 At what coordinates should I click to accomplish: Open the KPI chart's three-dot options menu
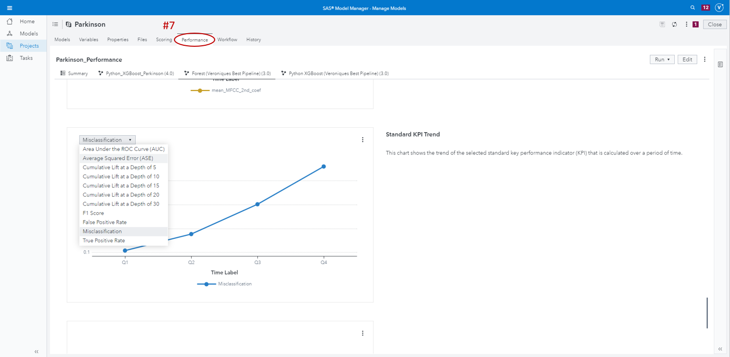tap(362, 139)
